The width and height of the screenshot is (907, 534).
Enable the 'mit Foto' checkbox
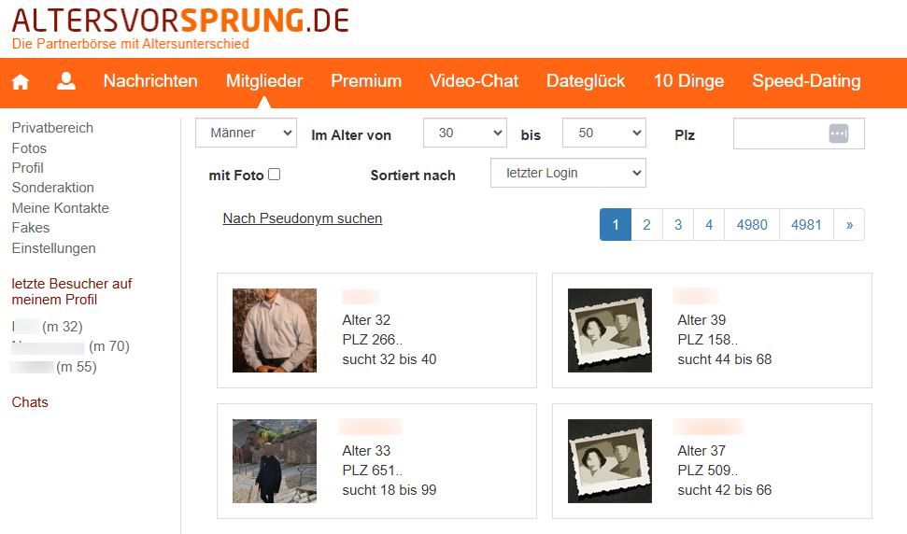[x=275, y=175]
